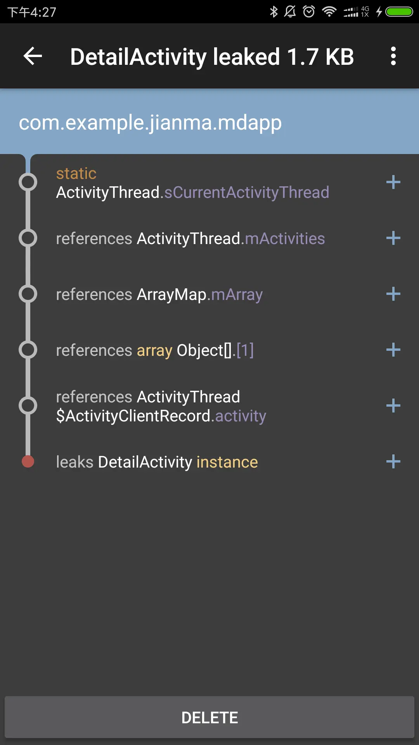Open the three-dot overflow menu
419x745 pixels.
[x=393, y=56]
